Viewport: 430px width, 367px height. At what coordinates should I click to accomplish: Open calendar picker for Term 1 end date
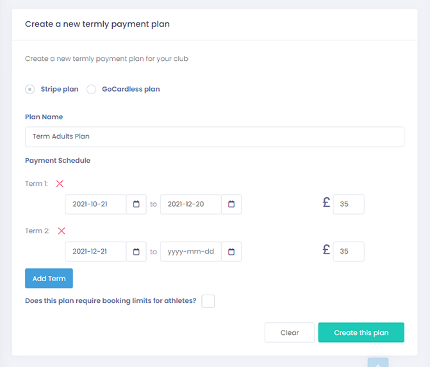[231, 204]
